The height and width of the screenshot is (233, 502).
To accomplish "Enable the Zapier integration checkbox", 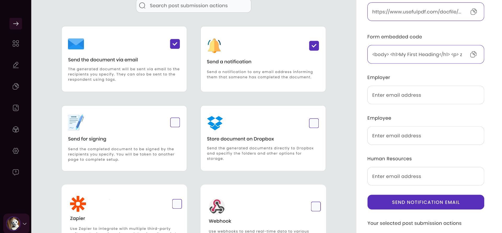I will coord(177,204).
